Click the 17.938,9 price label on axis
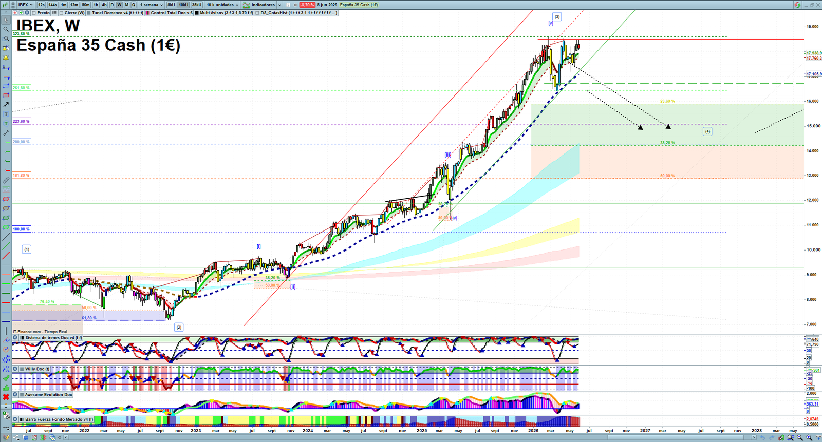This screenshot has height=442, width=822. point(814,53)
